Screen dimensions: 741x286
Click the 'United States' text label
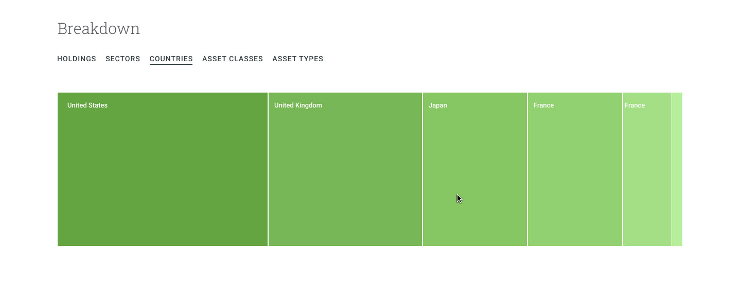(x=87, y=105)
